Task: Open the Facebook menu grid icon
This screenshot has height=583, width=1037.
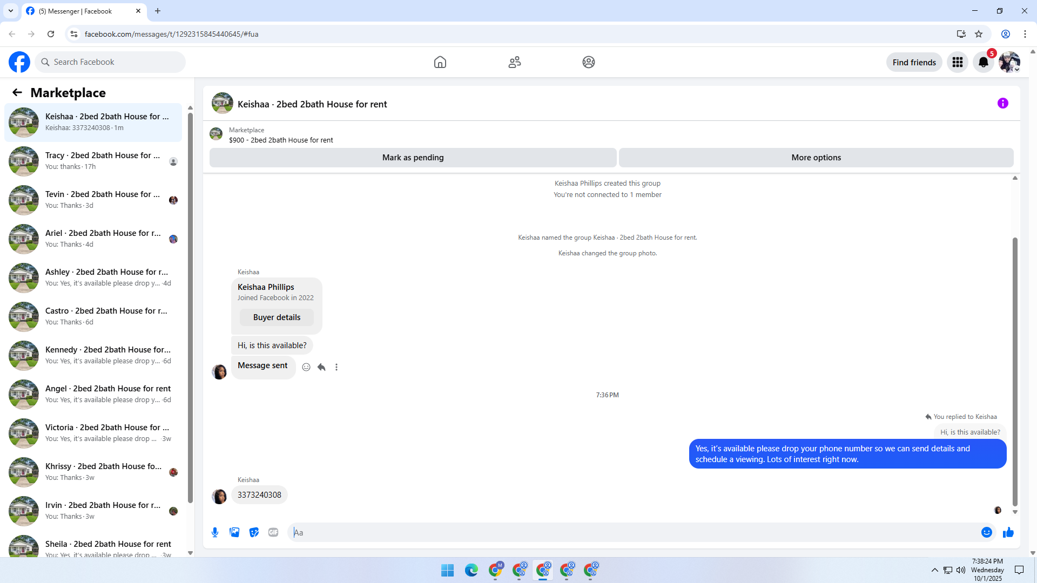Action: pos(958,62)
